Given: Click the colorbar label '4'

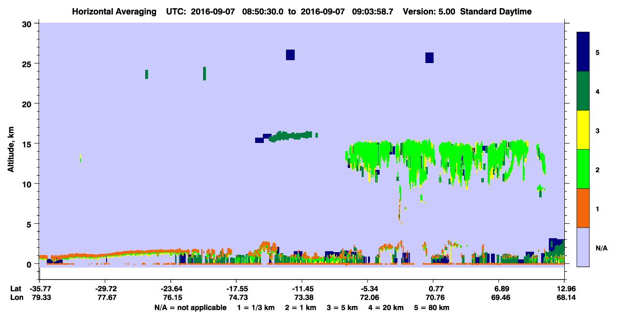Looking at the screenshot, I should (x=598, y=91).
